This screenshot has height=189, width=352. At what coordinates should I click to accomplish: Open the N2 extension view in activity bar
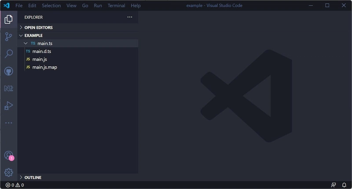pyautogui.click(x=8, y=88)
